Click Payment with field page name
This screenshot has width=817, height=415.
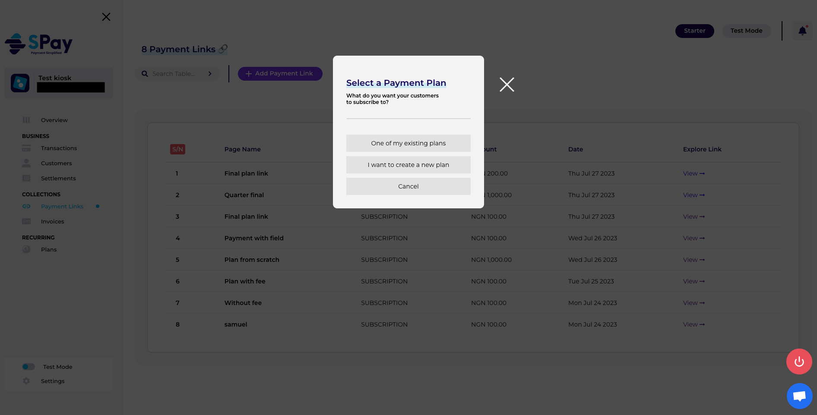click(254, 238)
